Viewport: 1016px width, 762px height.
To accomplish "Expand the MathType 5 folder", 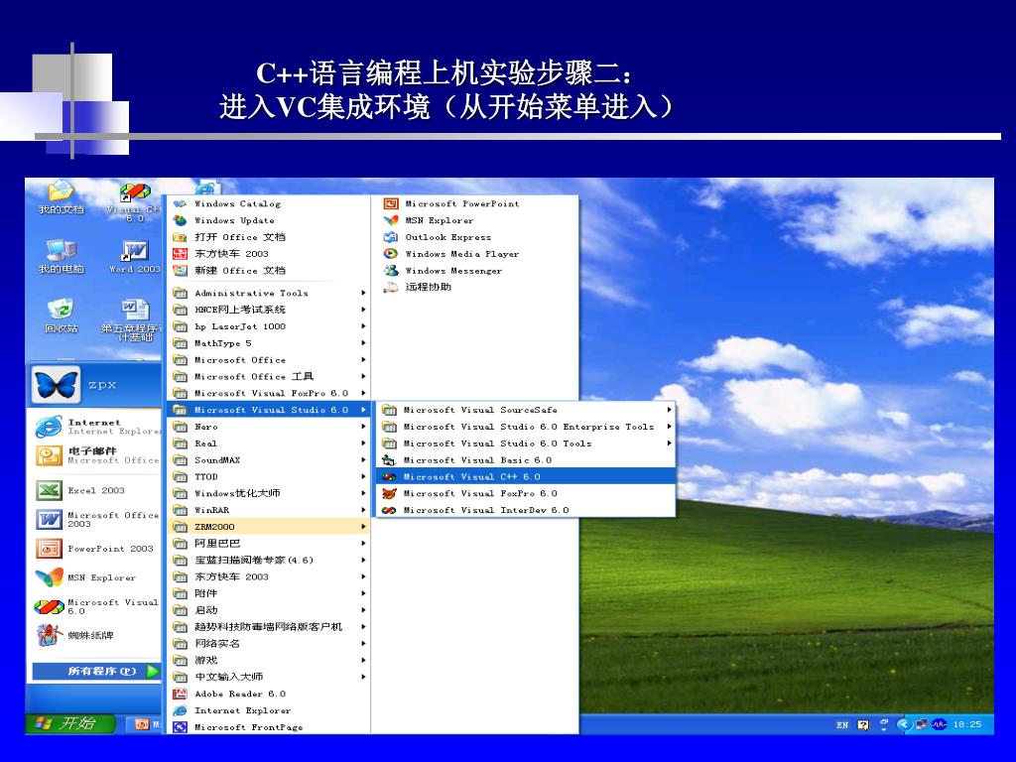I will (x=269, y=343).
